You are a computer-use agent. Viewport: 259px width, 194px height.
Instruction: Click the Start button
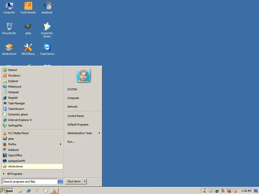click(7, 191)
